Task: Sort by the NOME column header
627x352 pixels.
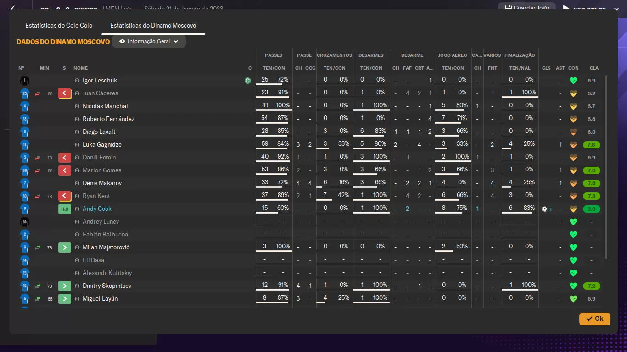Action: click(x=80, y=68)
